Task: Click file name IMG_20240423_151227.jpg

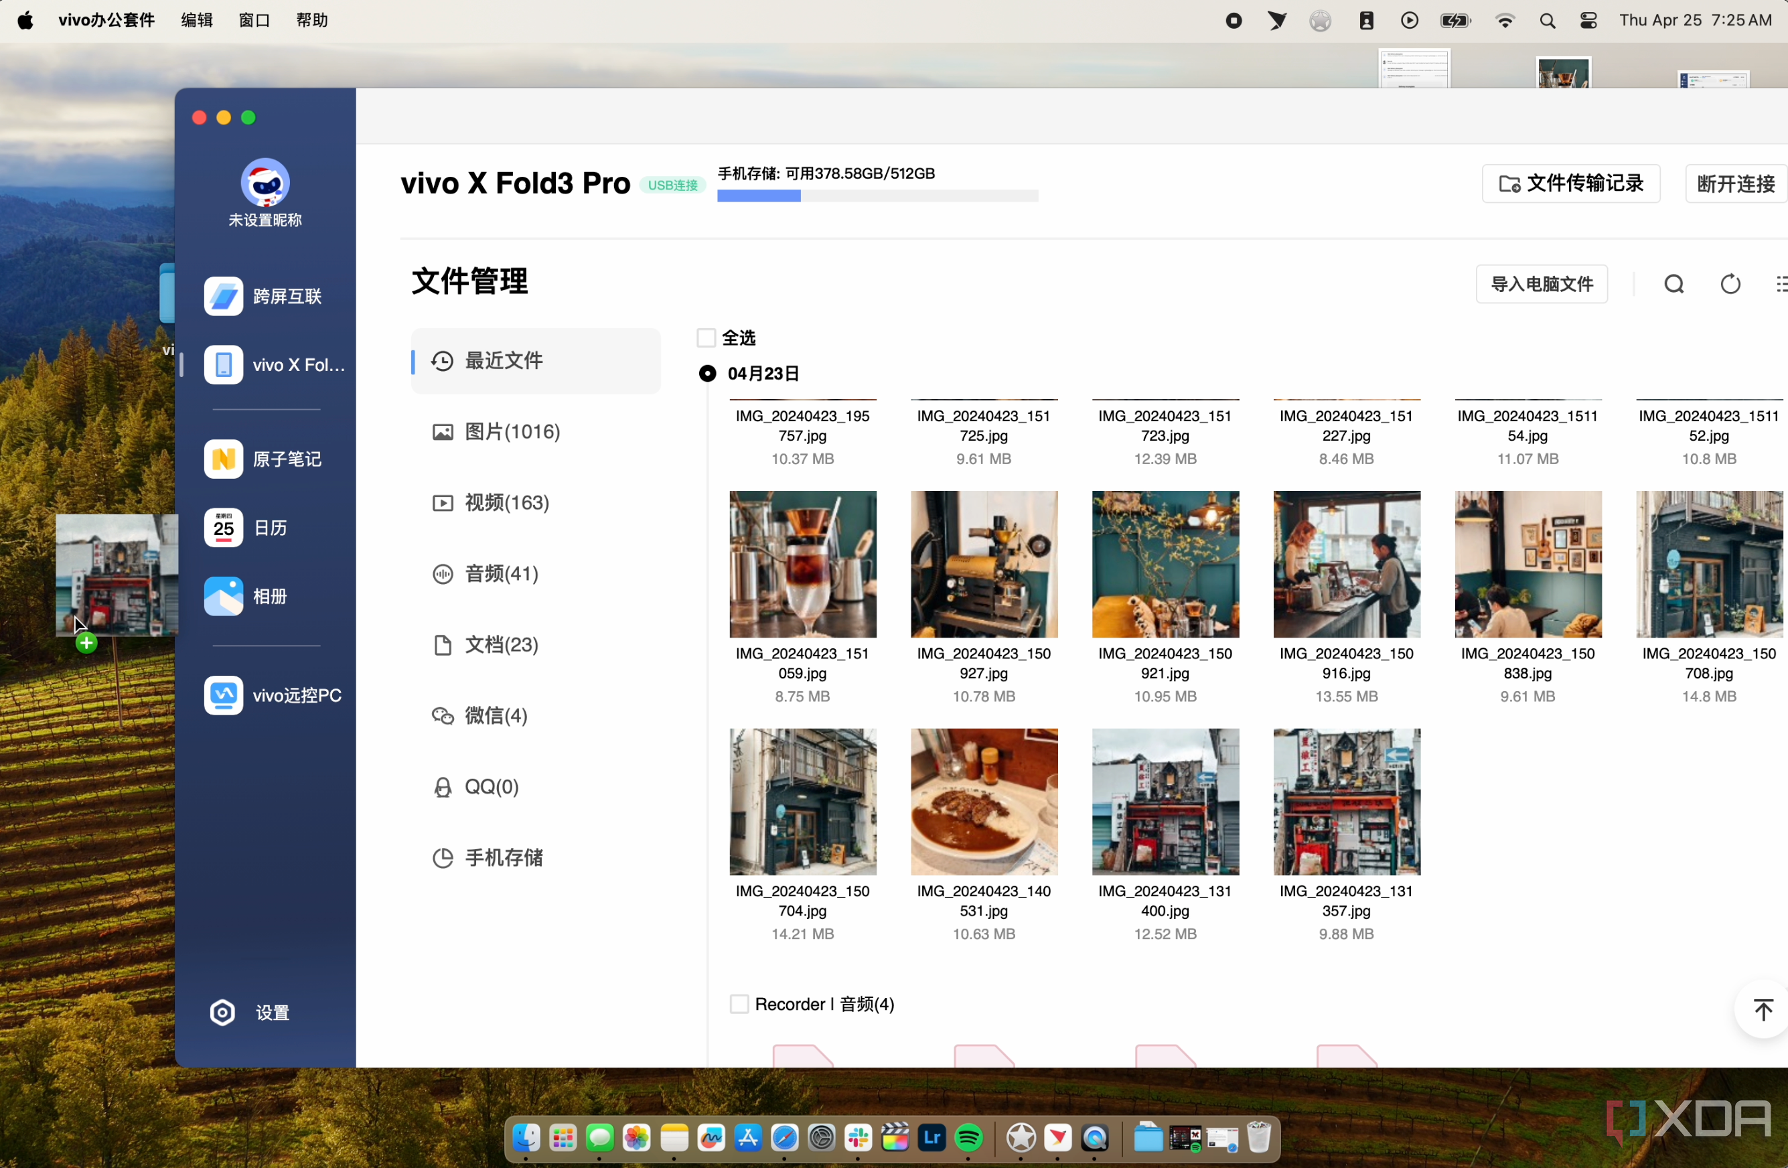Action: tap(1346, 426)
